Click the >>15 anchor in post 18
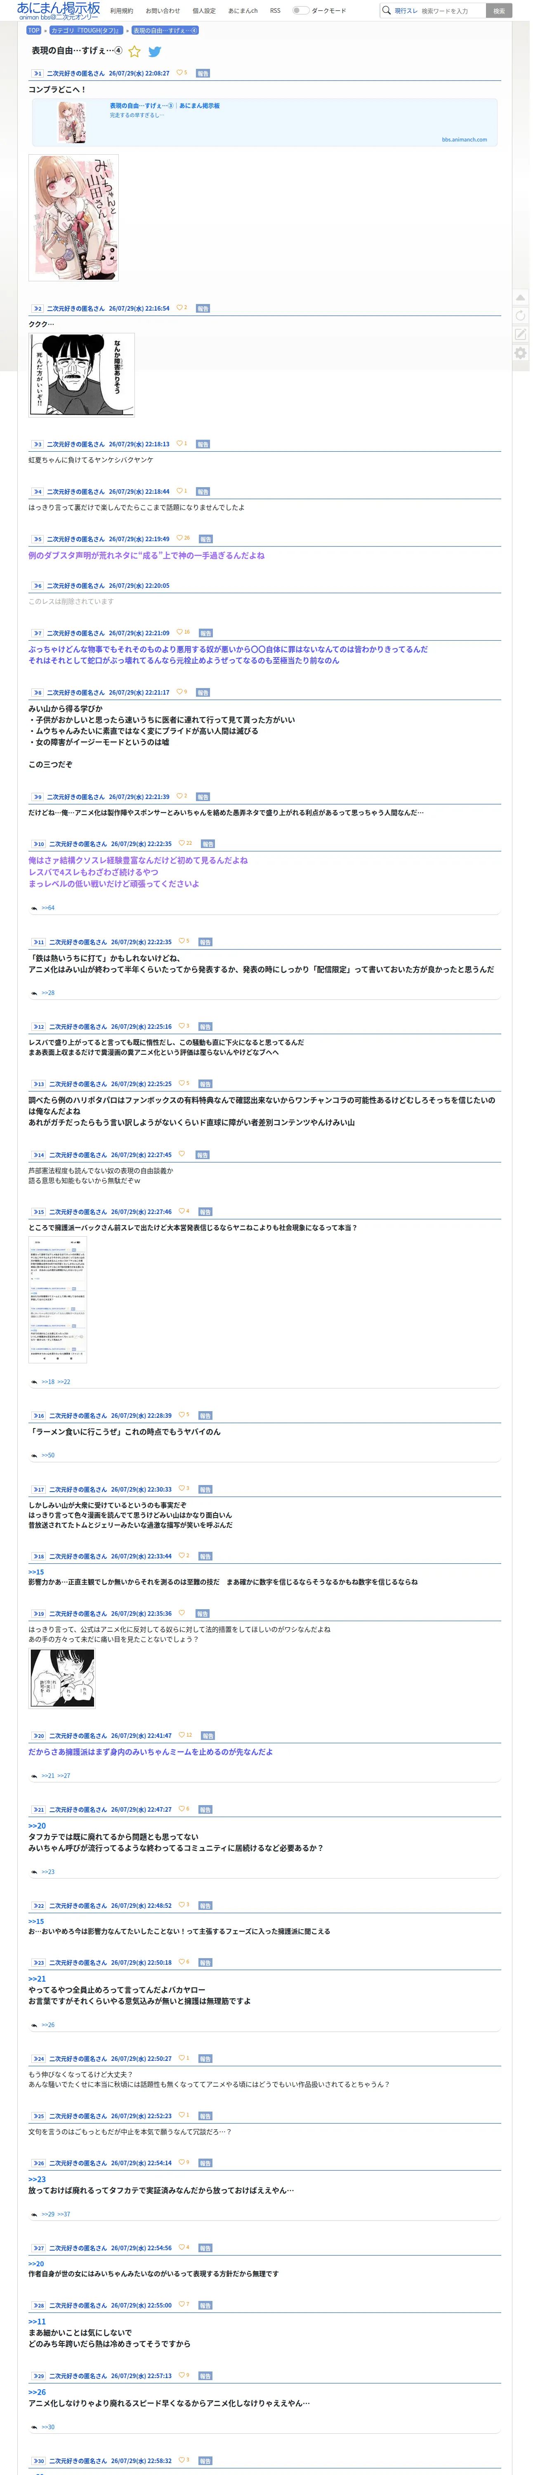This screenshot has height=2475, width=533. tap(35, 1573)
